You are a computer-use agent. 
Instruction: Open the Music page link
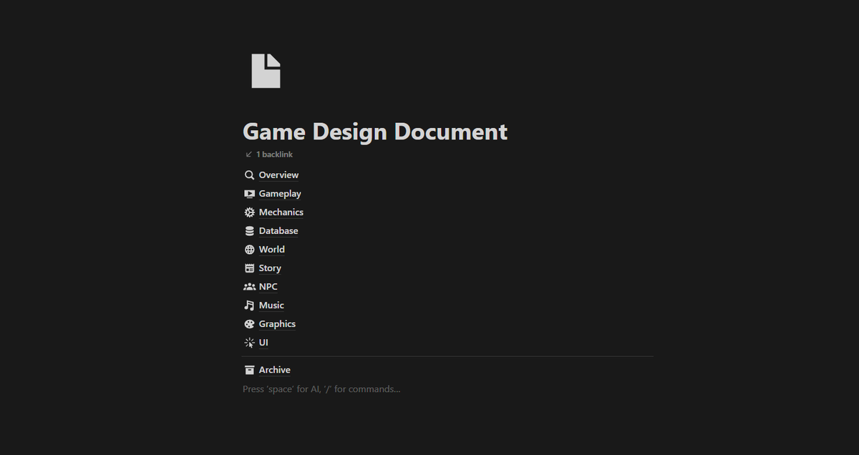pos(271,305)
